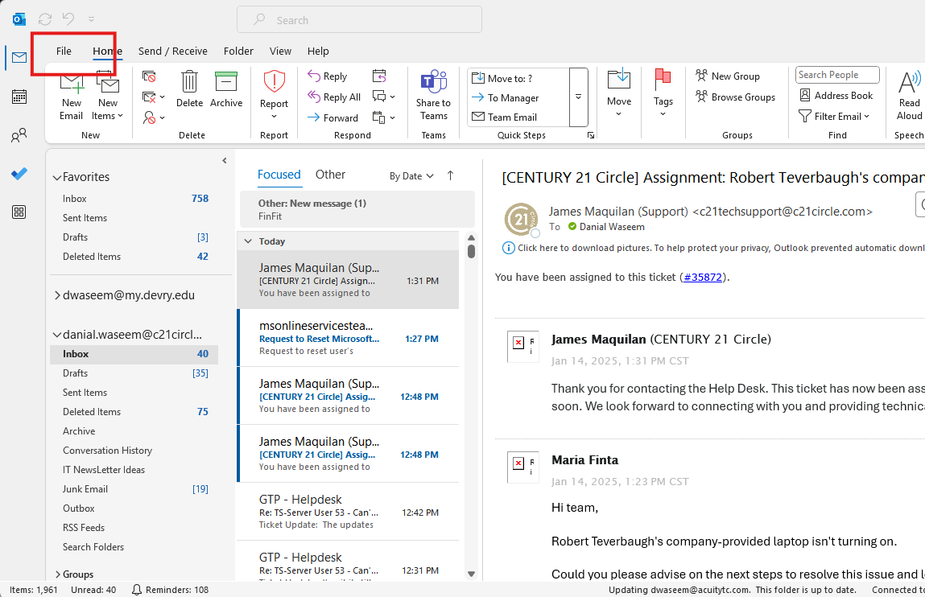The image size is (925, 597).
Task: Expand the Groups folder section
Action: (x=57, y=574)
